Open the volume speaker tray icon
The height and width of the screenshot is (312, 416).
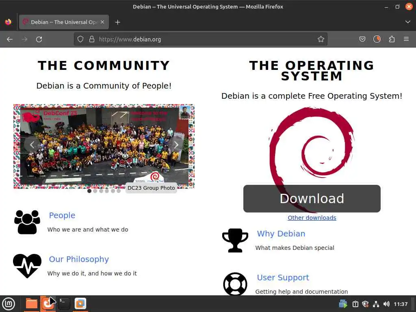(x=386, y=304)
